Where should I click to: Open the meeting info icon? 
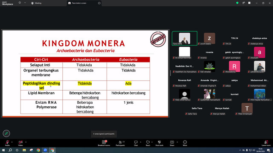pos(20,3)
